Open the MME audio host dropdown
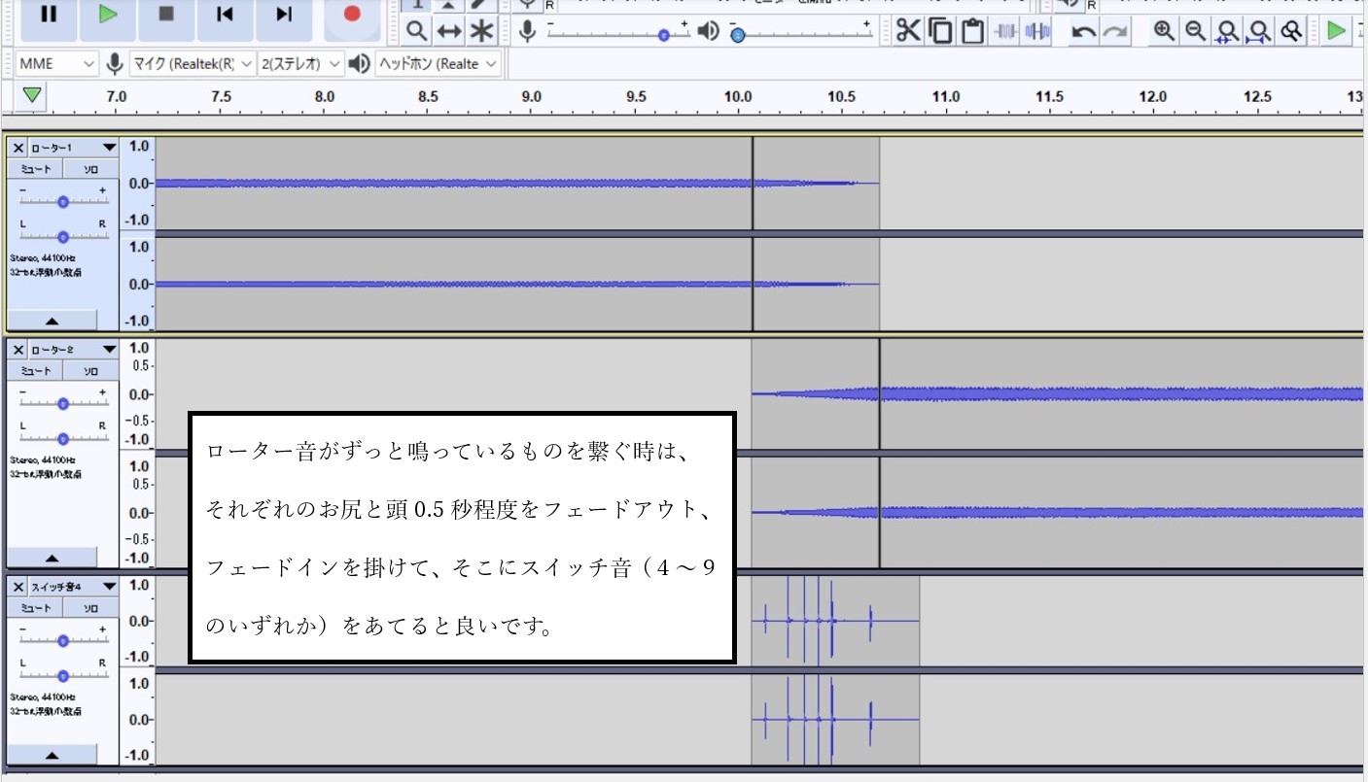Image resolution: width=1368 pixels, height=782 pixels. [56, 64]
